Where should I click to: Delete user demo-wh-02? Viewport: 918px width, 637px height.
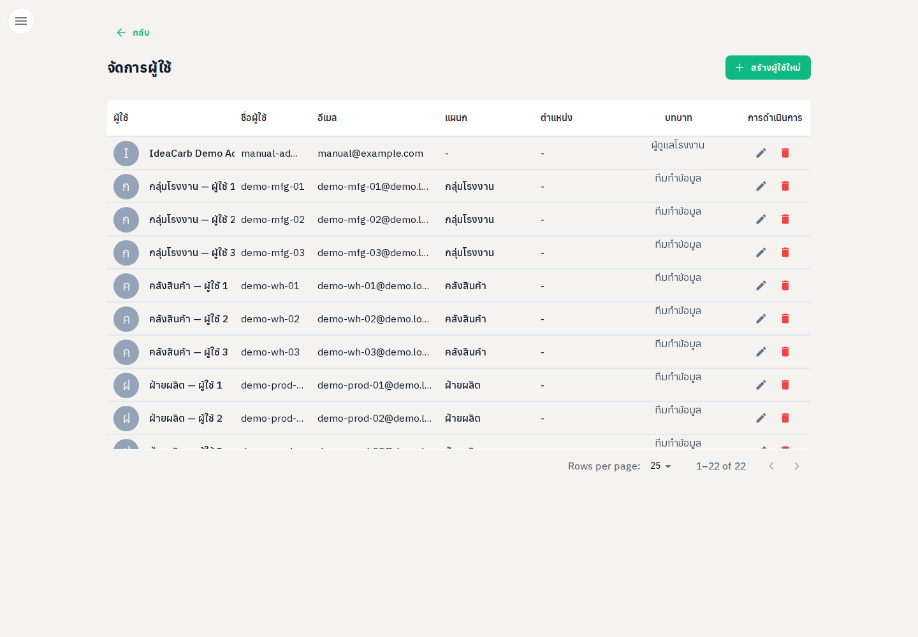pyautogui.click(x=785, y=318)
